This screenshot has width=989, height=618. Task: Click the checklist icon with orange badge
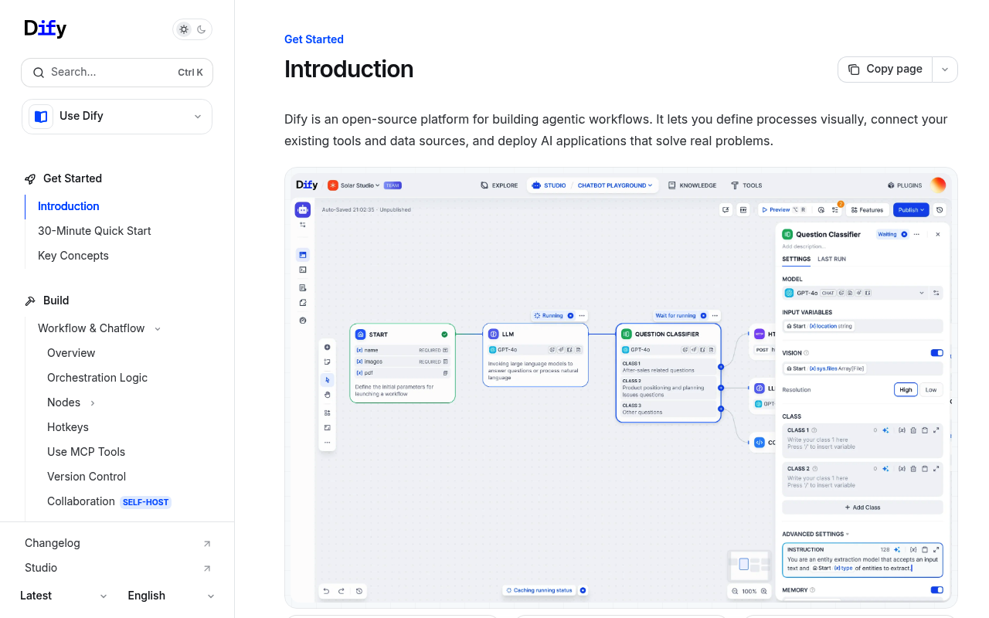(x=835, y=209)
